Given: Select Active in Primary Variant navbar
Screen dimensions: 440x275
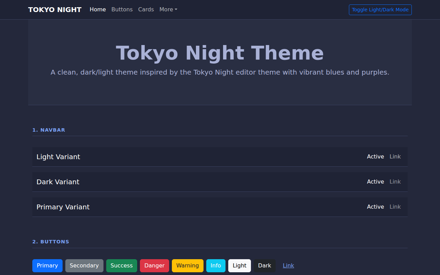Looking at the screenshot, I should tap(375, 207).
